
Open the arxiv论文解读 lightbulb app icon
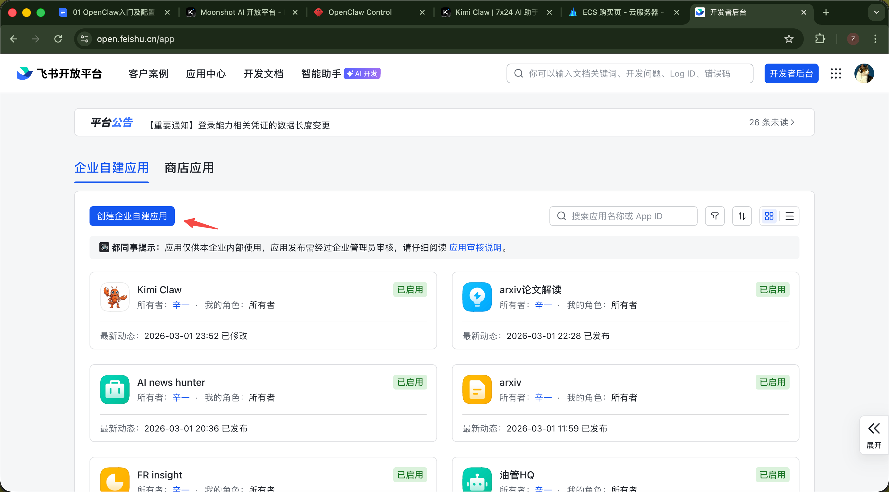tap(477, 297)
